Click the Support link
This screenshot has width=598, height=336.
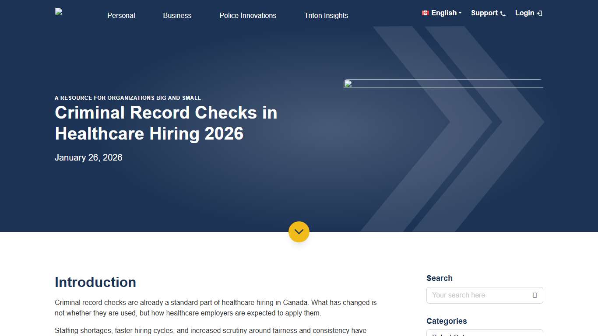tap(484, 13)
